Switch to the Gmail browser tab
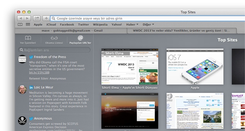Image resolution: width=245 pixels, height=131 pixels. tap(72, 31)
